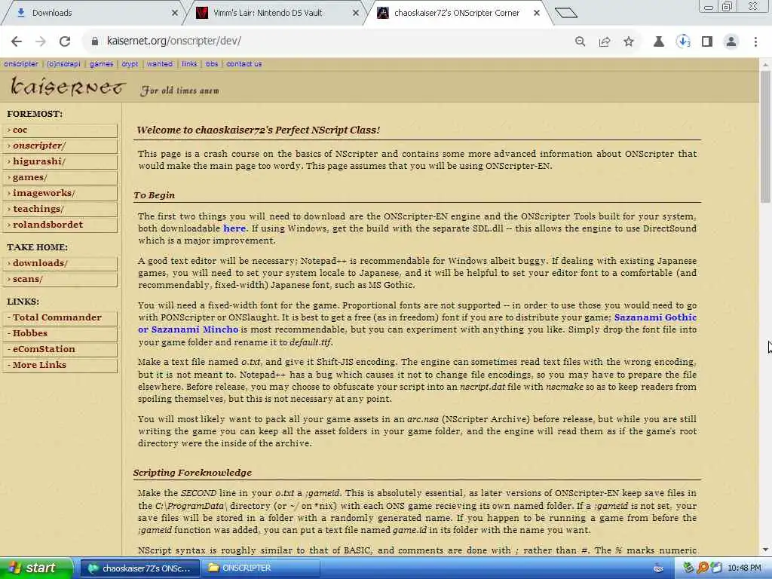Screen dimensions: 772x579
Task: Open the links top nav link
Action: click(189, 64)
